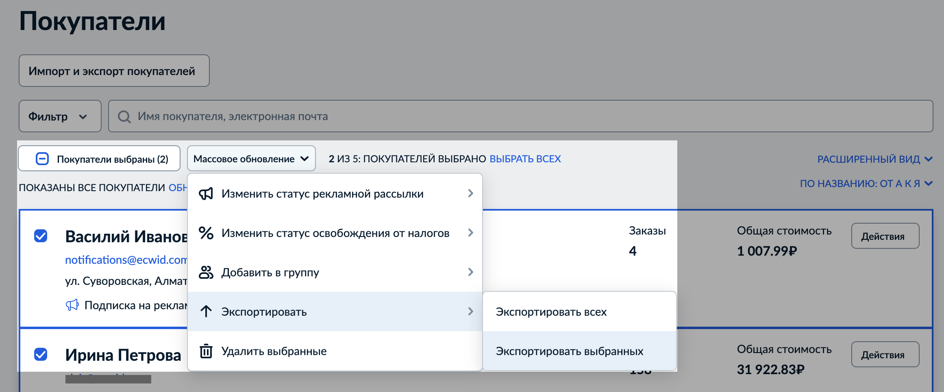Screen dimensions: 944x392
Task: Click the Василий Иванов customer name
Action: tap(126, 237)
